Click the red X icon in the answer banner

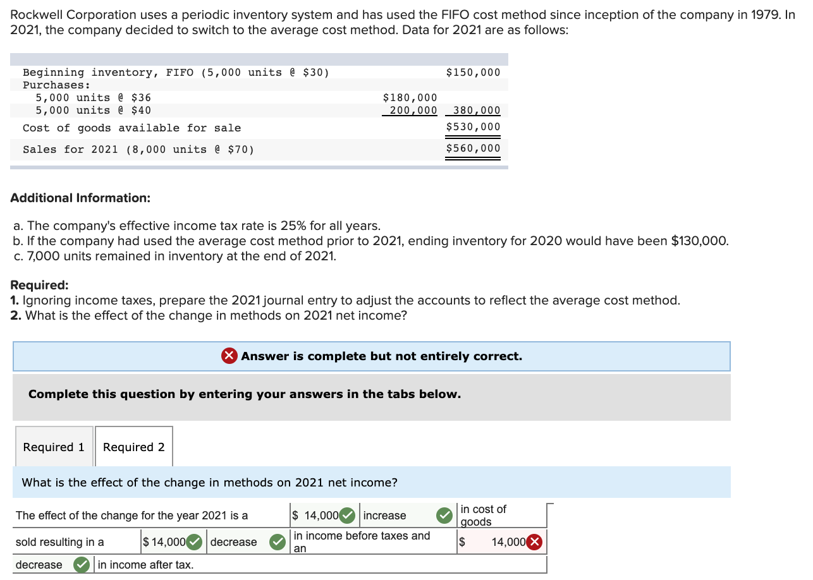pos(229,356)
